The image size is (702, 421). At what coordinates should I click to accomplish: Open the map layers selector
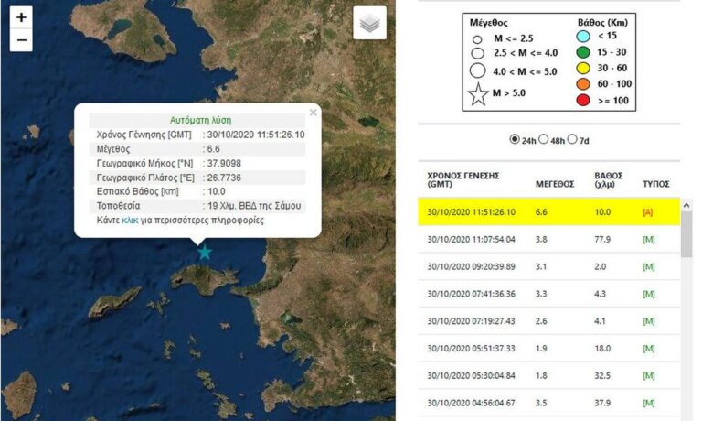tap(369, 23)
